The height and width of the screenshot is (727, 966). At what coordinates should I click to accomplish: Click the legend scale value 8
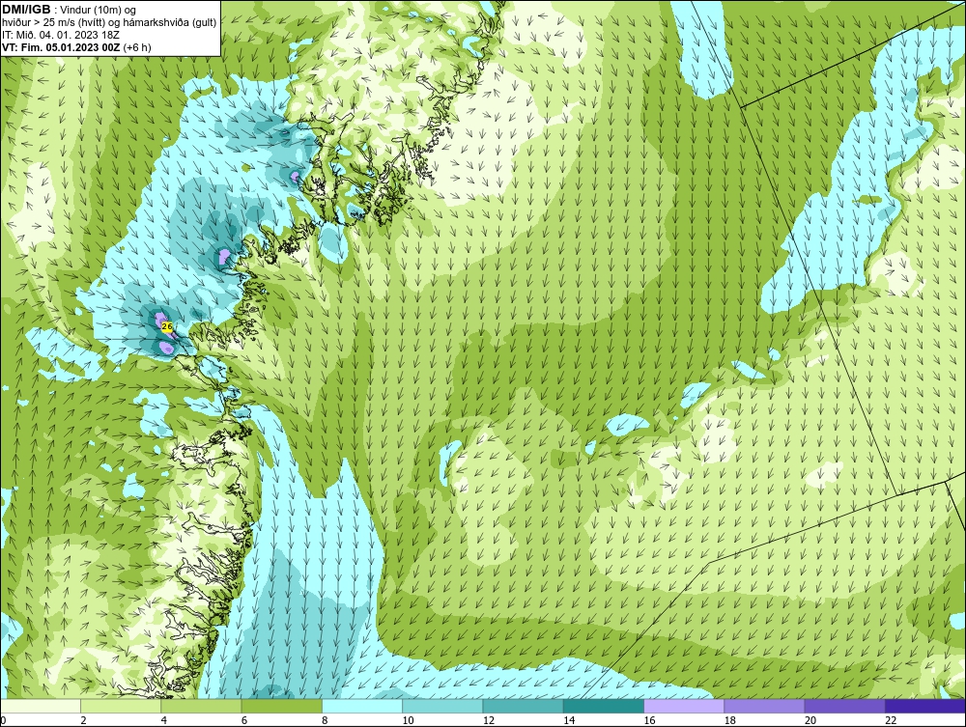[x=325, y=721]
